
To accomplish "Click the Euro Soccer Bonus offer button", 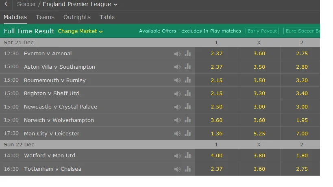I will (x=302, y=31).
